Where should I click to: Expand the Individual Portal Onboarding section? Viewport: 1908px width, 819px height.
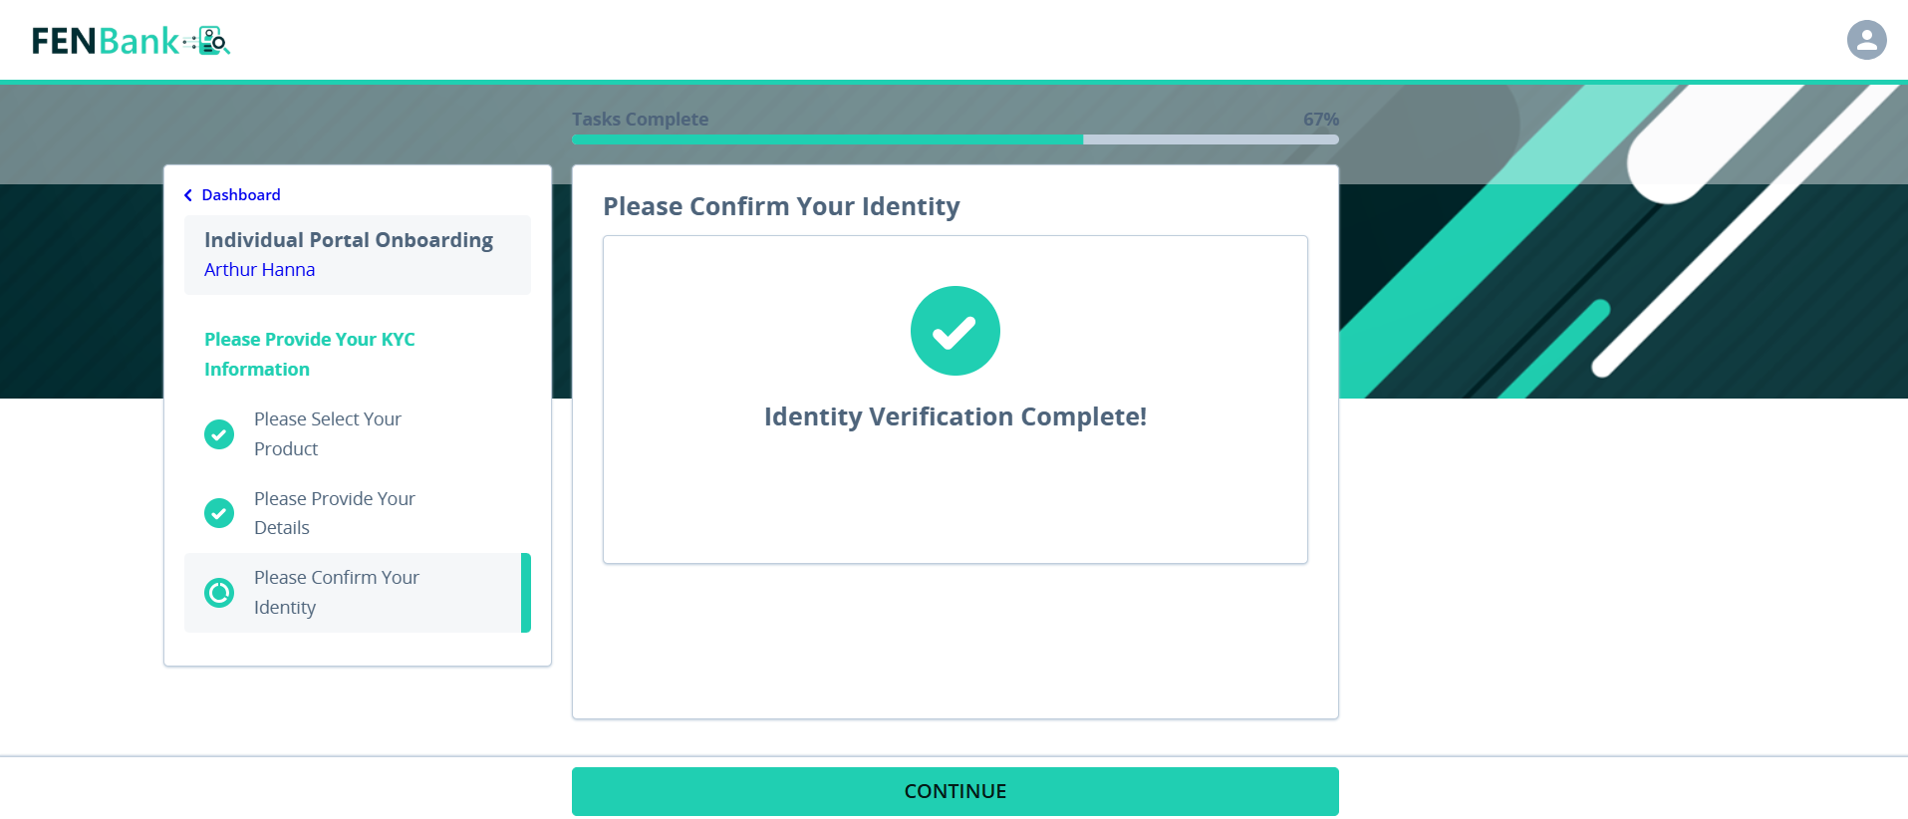pyautogui.click(x=348, y=240)
